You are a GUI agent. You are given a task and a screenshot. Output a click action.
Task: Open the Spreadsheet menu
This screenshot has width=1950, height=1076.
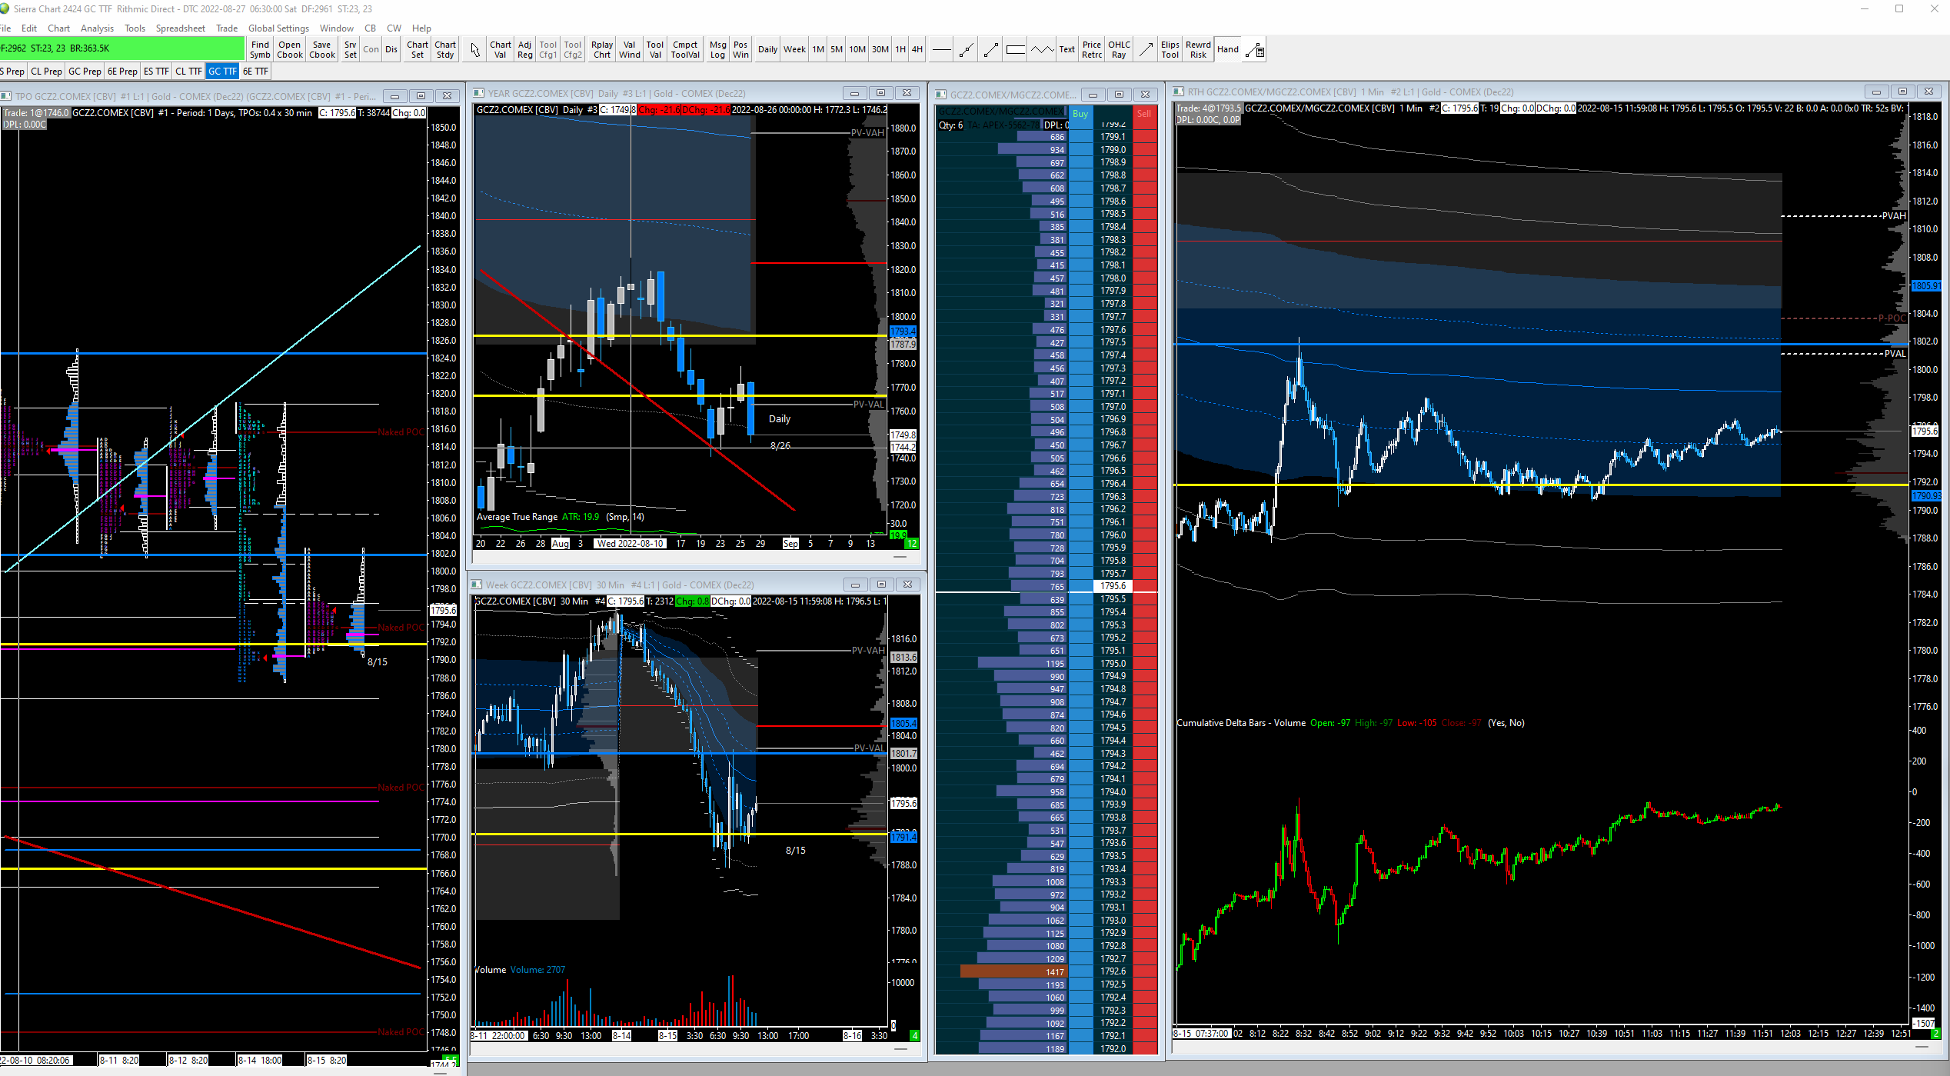point(180,28)
